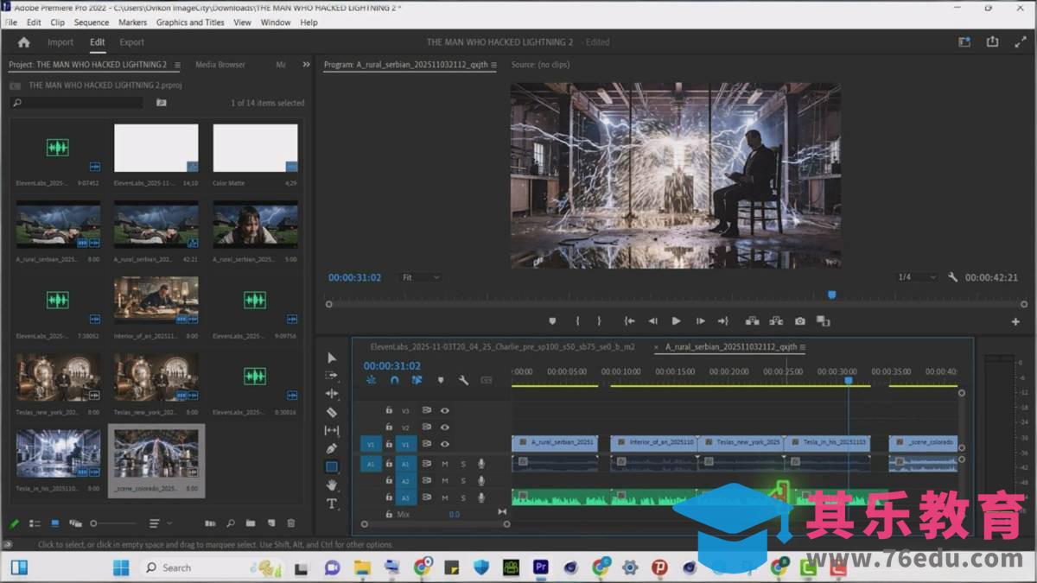Select the Type tool

pyautogui.click(x=332, y=504)
